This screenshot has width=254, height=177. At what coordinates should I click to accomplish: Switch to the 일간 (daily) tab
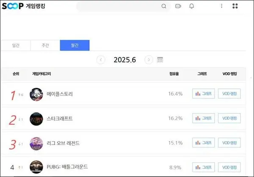click(15, 46)
